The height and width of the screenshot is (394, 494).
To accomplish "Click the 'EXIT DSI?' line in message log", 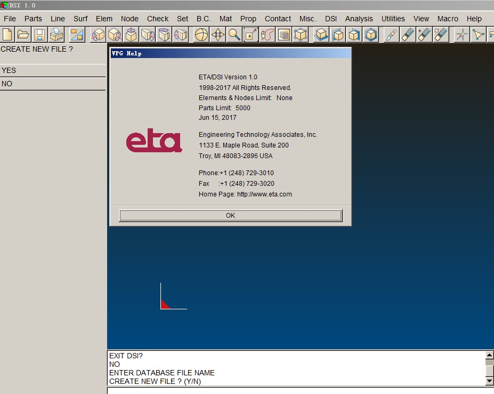I will [126, 356].
